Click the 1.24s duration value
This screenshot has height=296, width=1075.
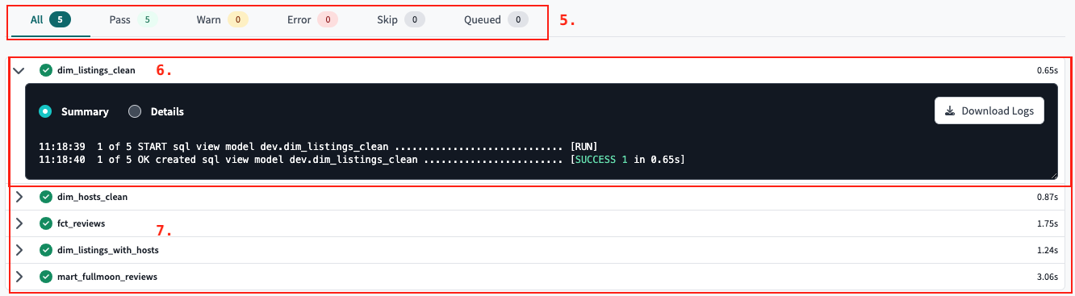coord(1047,250)
